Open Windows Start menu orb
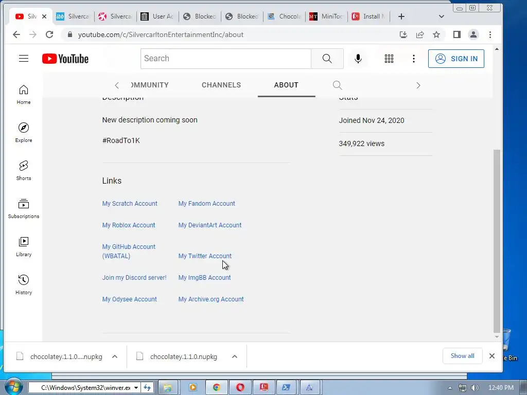 (13, 387)
